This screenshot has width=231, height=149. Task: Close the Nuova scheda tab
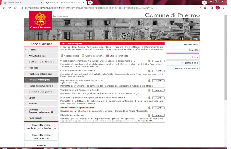(x=41, y=2)
